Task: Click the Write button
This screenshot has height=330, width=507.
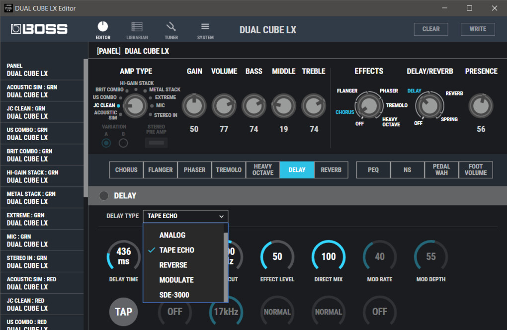Action: [x=478, y=29]
